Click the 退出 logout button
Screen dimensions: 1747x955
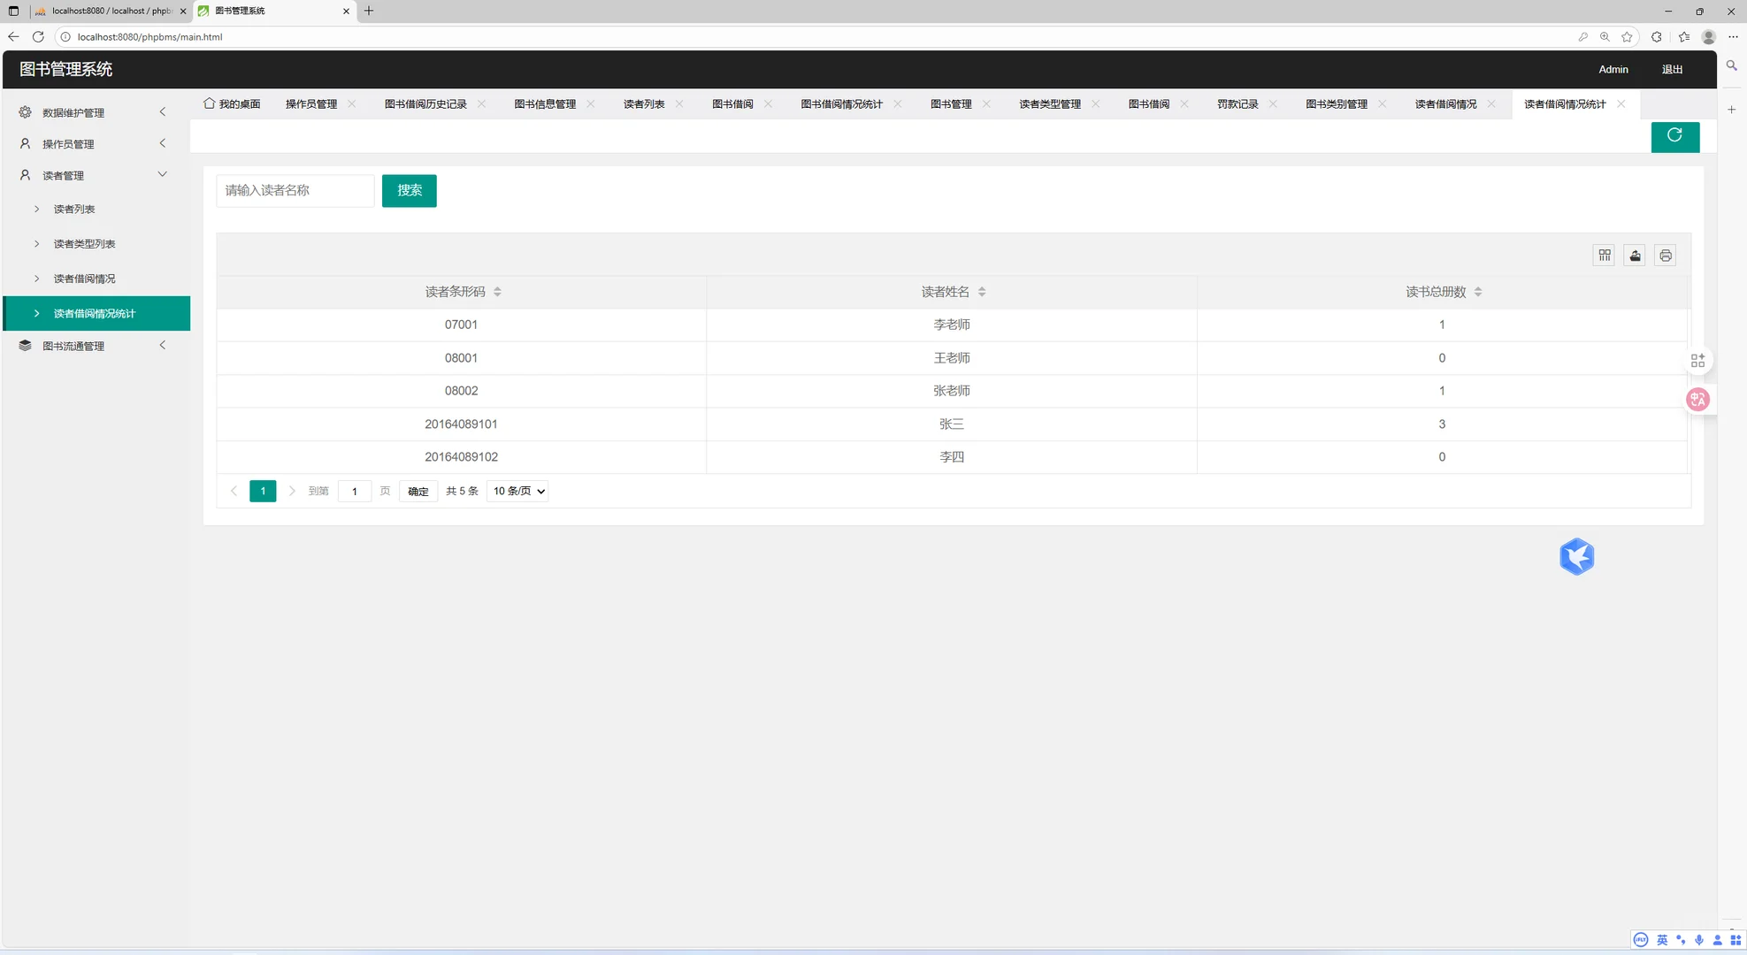tap(1671, 69)
